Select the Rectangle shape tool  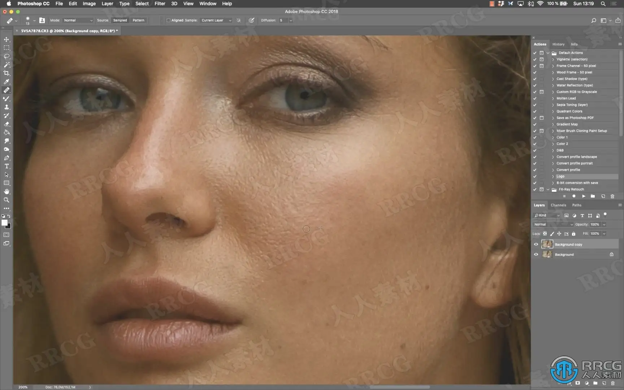click(6, 183)
